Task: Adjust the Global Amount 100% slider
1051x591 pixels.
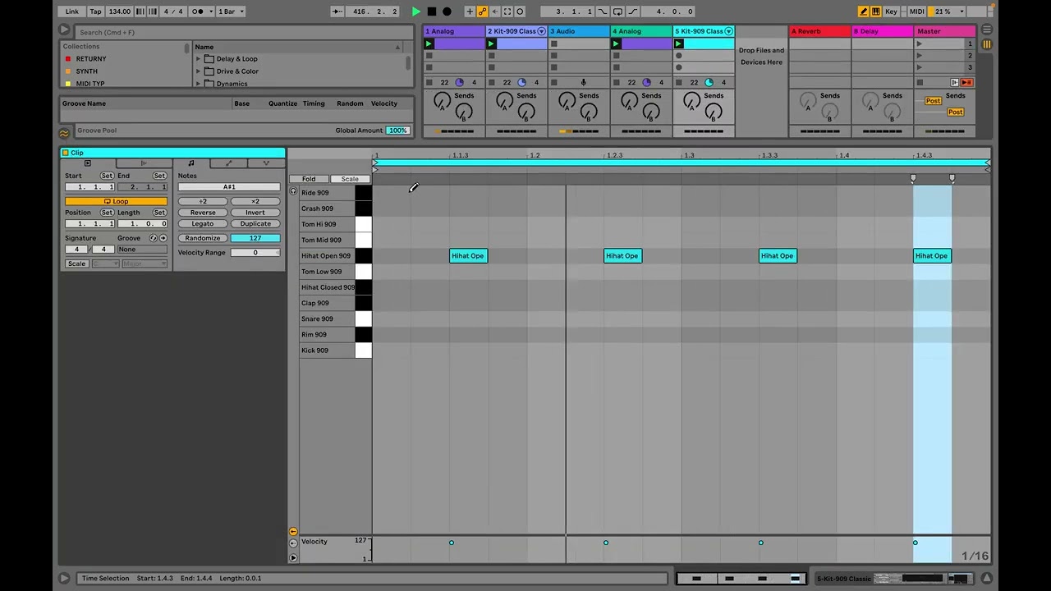Action: coord(398,131)
